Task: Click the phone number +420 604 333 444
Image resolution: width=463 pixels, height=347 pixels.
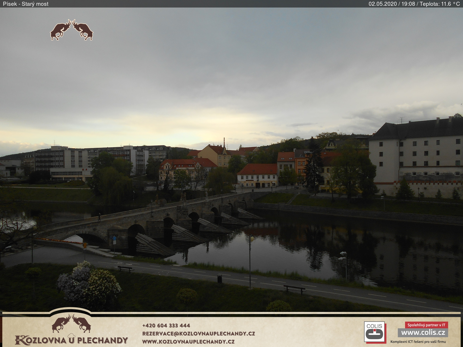Action: pyautogui.click(x=166, y=325)
